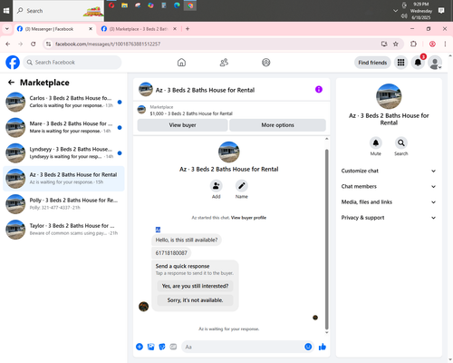Mark Carlos conversation unread blue dot
This screenshot has width=453, height=363.
coord(120,102)
